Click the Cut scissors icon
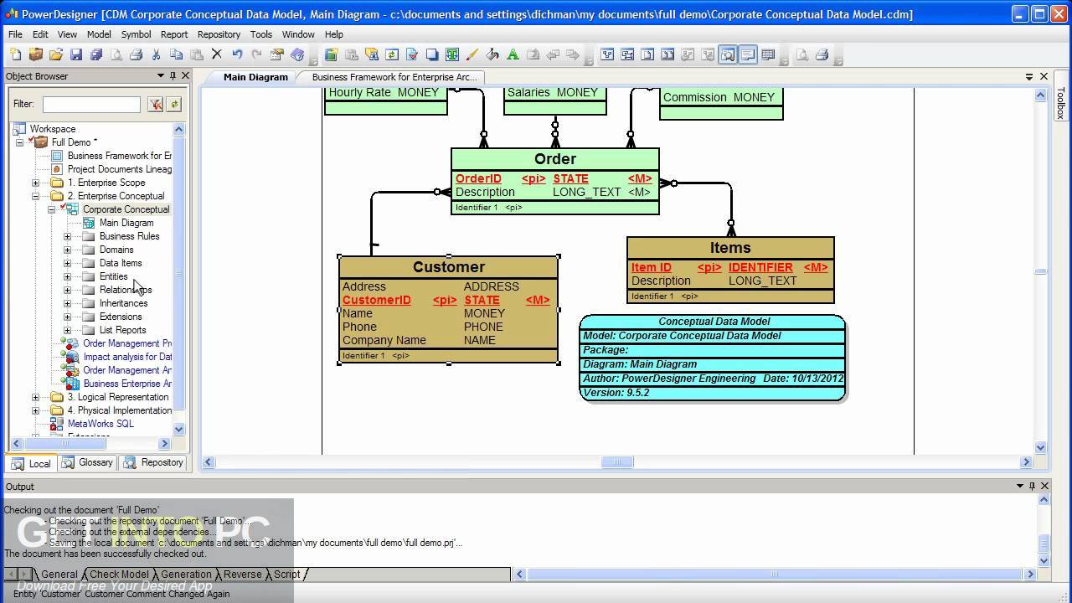 point(156,54)
